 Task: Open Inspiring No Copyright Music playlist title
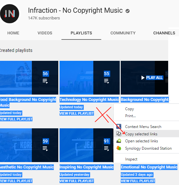point(87,167)
